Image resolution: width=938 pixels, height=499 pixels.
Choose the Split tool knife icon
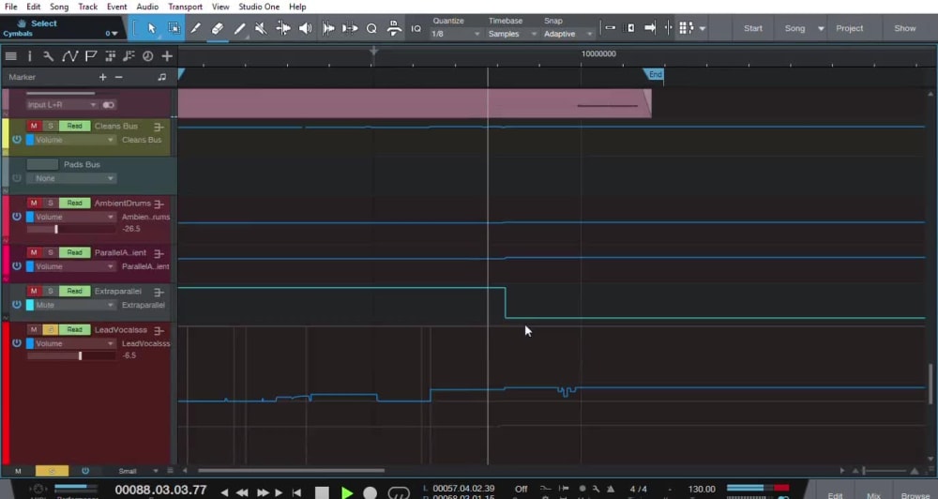(195, 28)
